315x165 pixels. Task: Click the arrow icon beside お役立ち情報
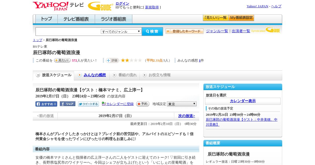point(144,75)
